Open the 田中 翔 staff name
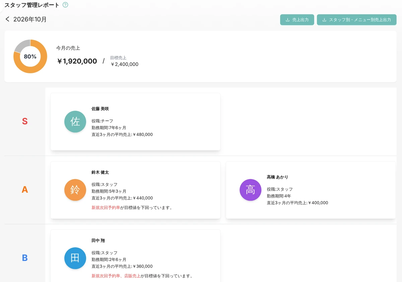Viewport: 402px width, 282px height. click(98, 241)
